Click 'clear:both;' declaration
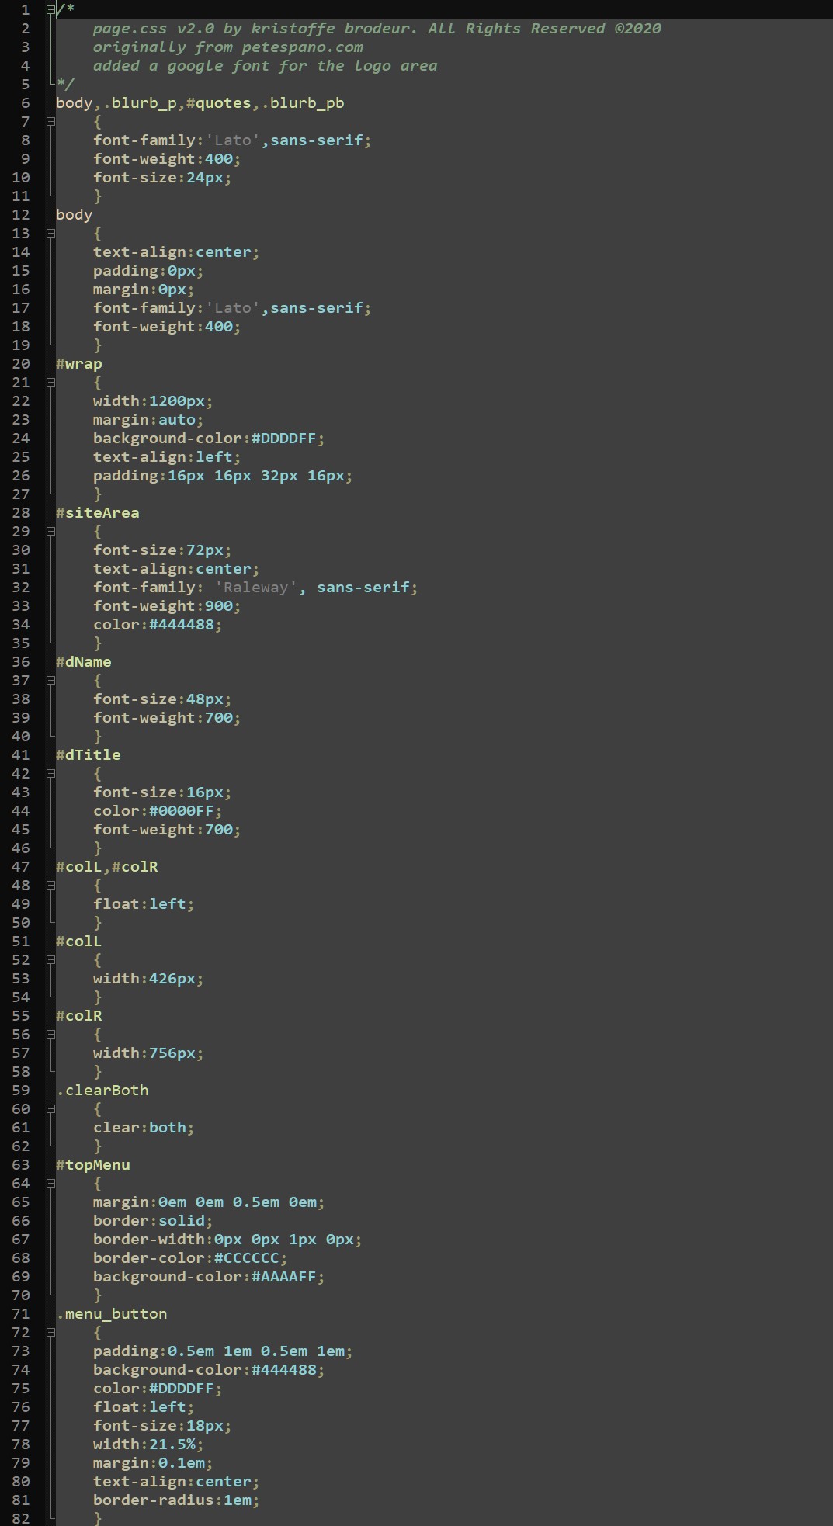The width and height of the screenshot is (833, 1526). [x=144, y=1128]
